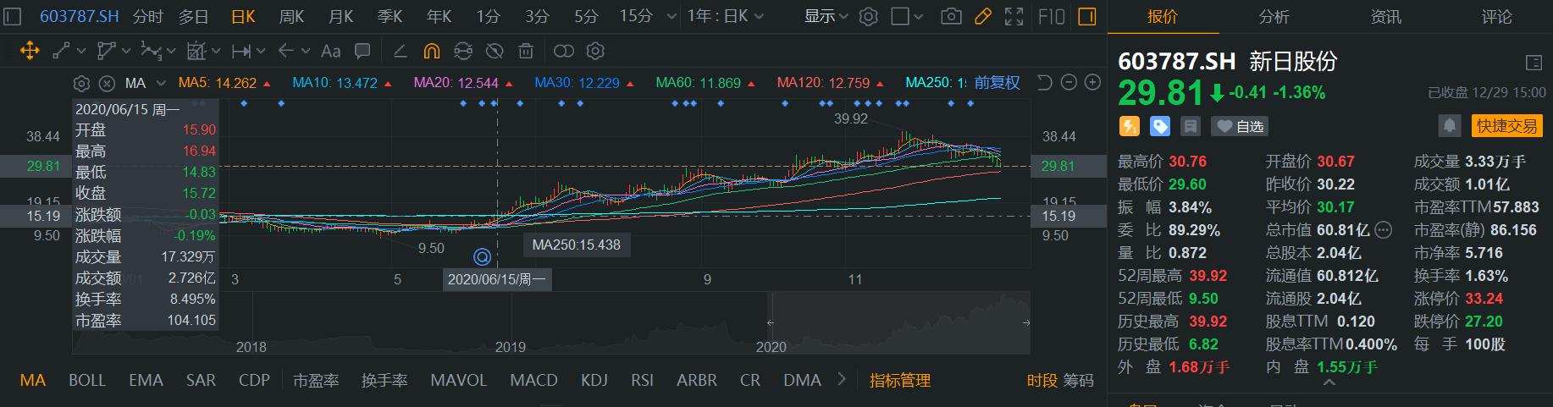Enter fullscreen chart mode
Viewport: 1553px width, 407px height.
pos(1014,16)
